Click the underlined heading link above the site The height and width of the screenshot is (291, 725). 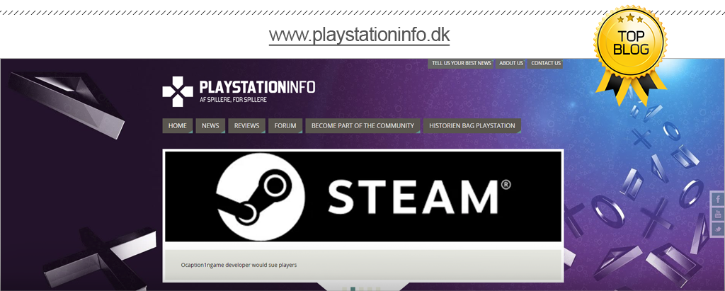pyautogui.click(x=359, y=35)
